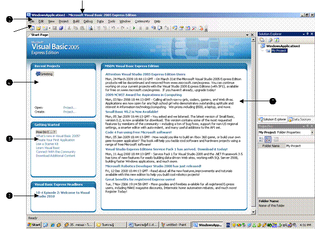
Task: Open the 10-4 Episode 2 headline link
Action: coord(63,194)
